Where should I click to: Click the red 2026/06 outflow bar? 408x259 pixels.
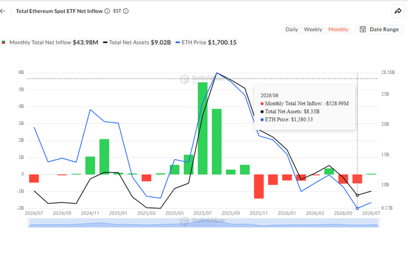click(x=357, y=178)
